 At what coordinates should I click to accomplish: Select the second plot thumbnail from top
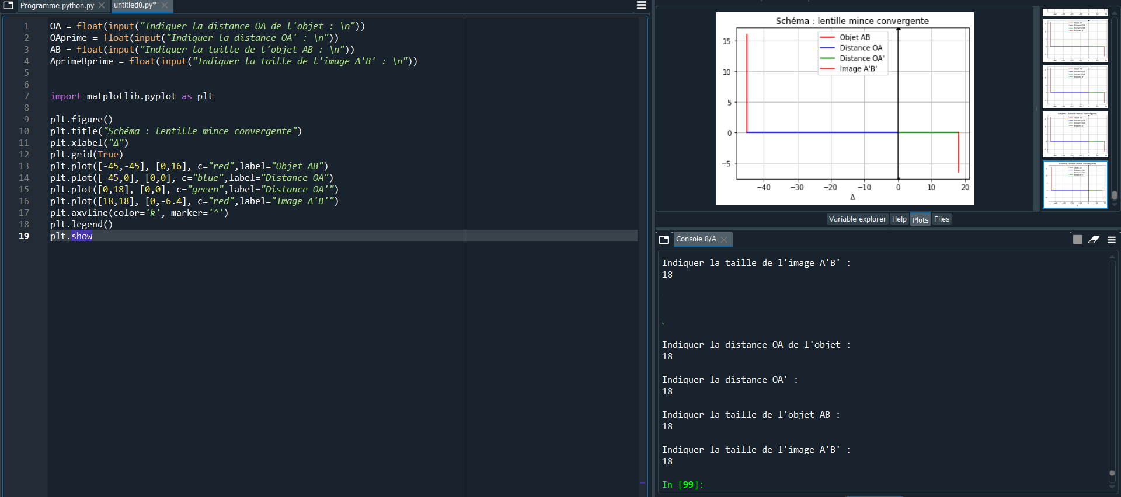[1075, 41]
